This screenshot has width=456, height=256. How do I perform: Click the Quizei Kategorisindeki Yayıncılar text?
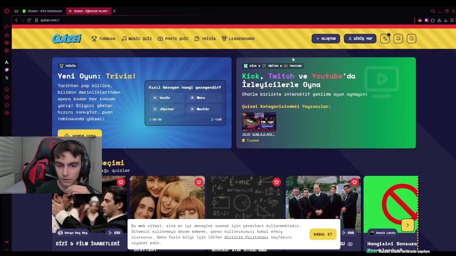pyautogui.click(x=286, y=106)
